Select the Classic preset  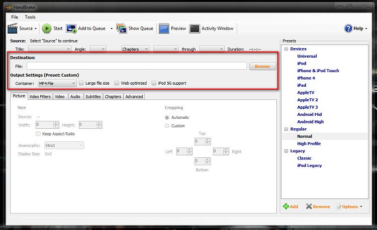tap(304, 158)
